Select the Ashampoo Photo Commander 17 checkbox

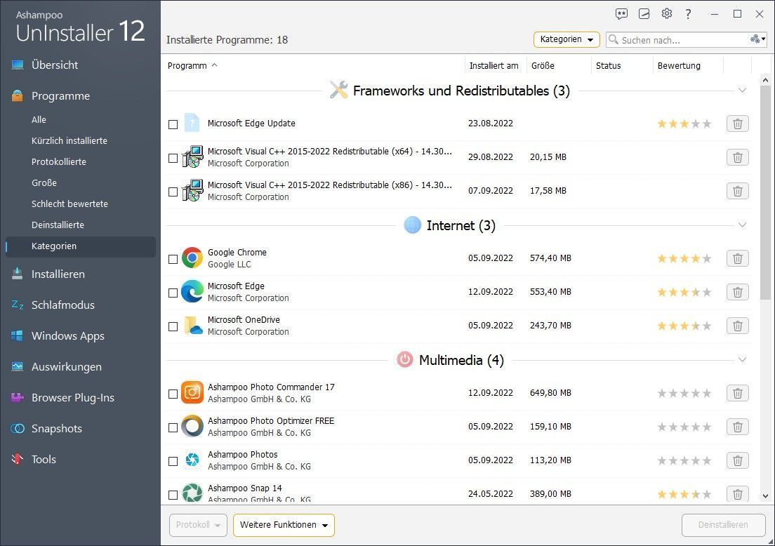point(173,394)
